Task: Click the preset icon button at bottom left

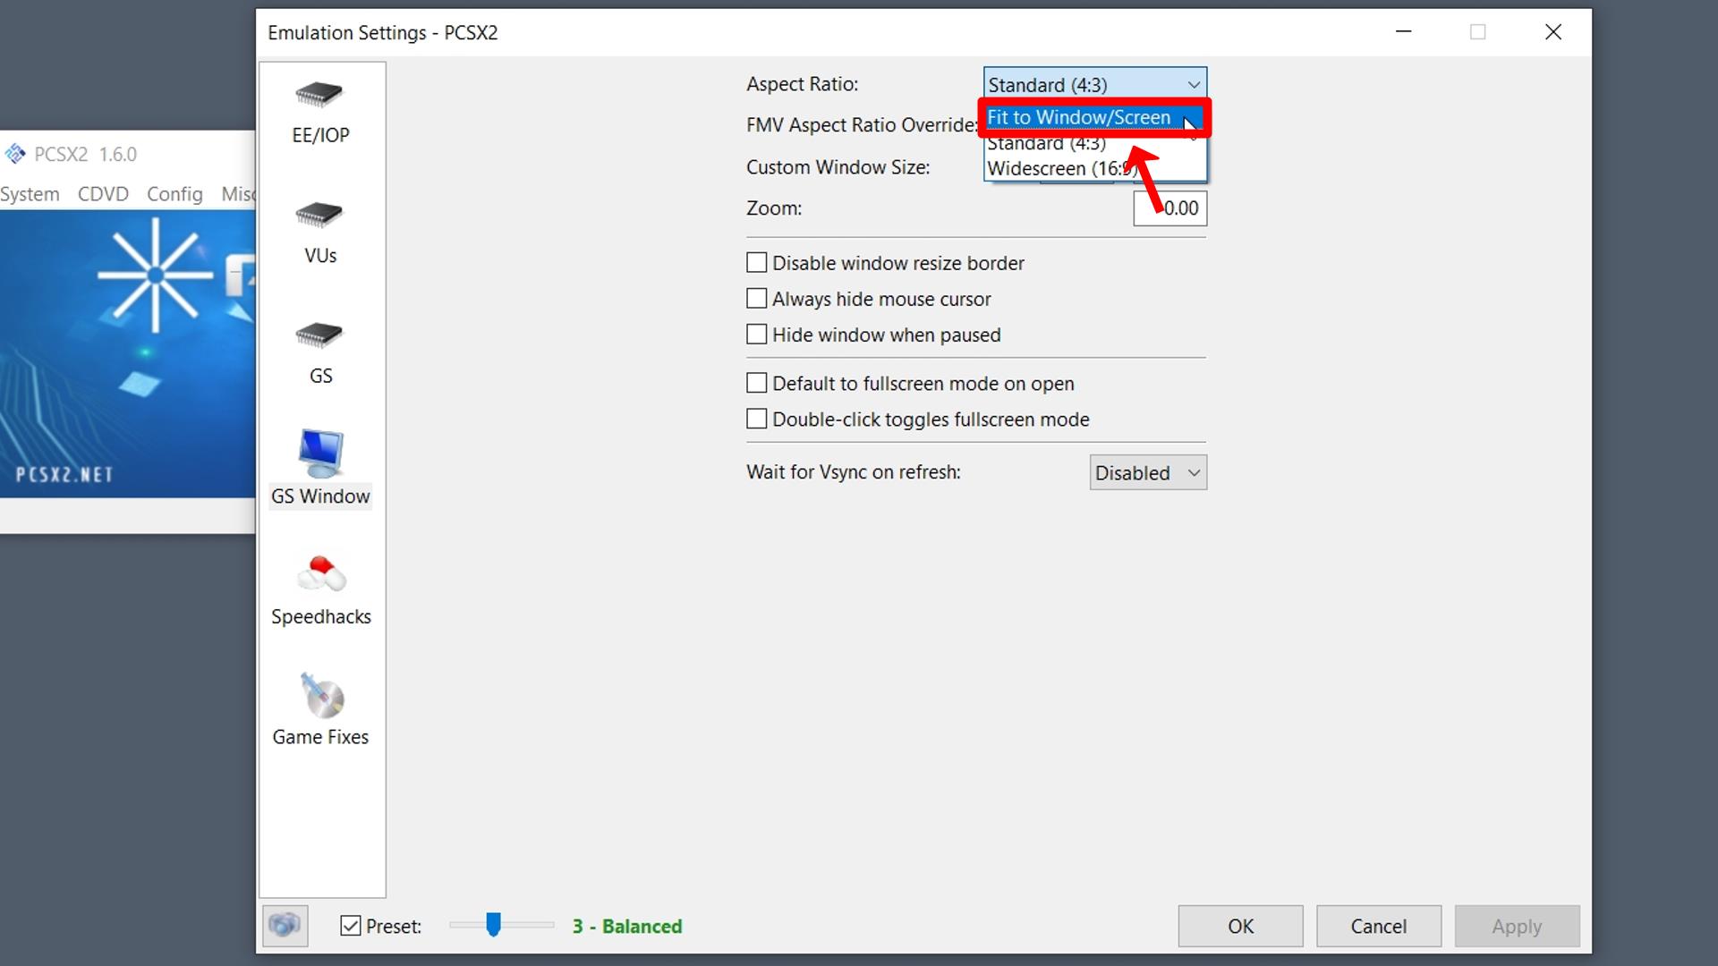Action: pos(285,926)
